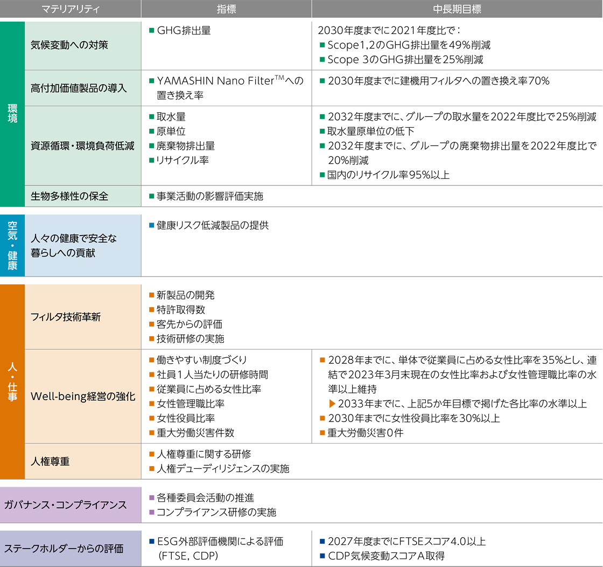Image resolution: width=603 pixels, height=567 pixels.
Task: Click the ガバナンス・コンプライアンス row label
Action: coord(65,505)
